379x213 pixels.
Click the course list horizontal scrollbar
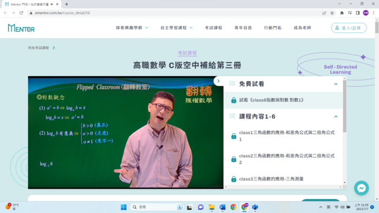(x=283, y=187)
